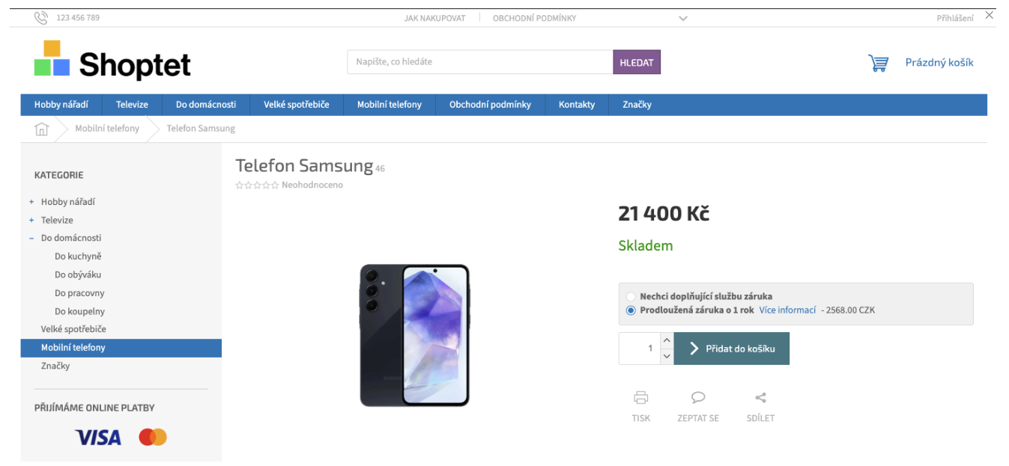The height and width of the screenshot is (466, 1009).
Task: Select 'Nechci doplňující službu záruka' radio option
Action: 631,297
